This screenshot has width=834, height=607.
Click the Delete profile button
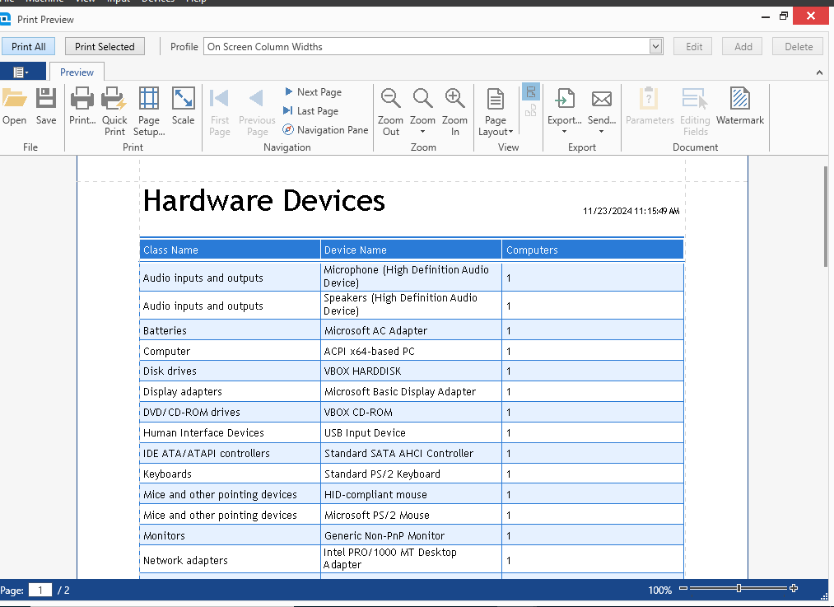point(799,46)
